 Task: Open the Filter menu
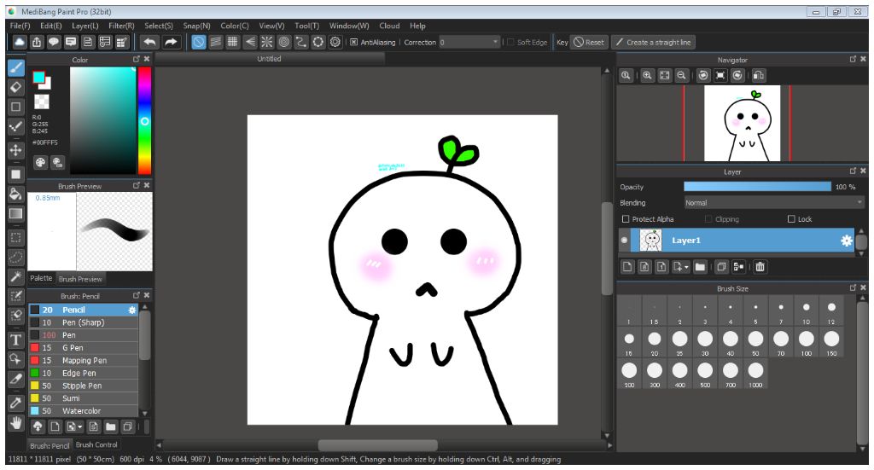coord(121,26)
